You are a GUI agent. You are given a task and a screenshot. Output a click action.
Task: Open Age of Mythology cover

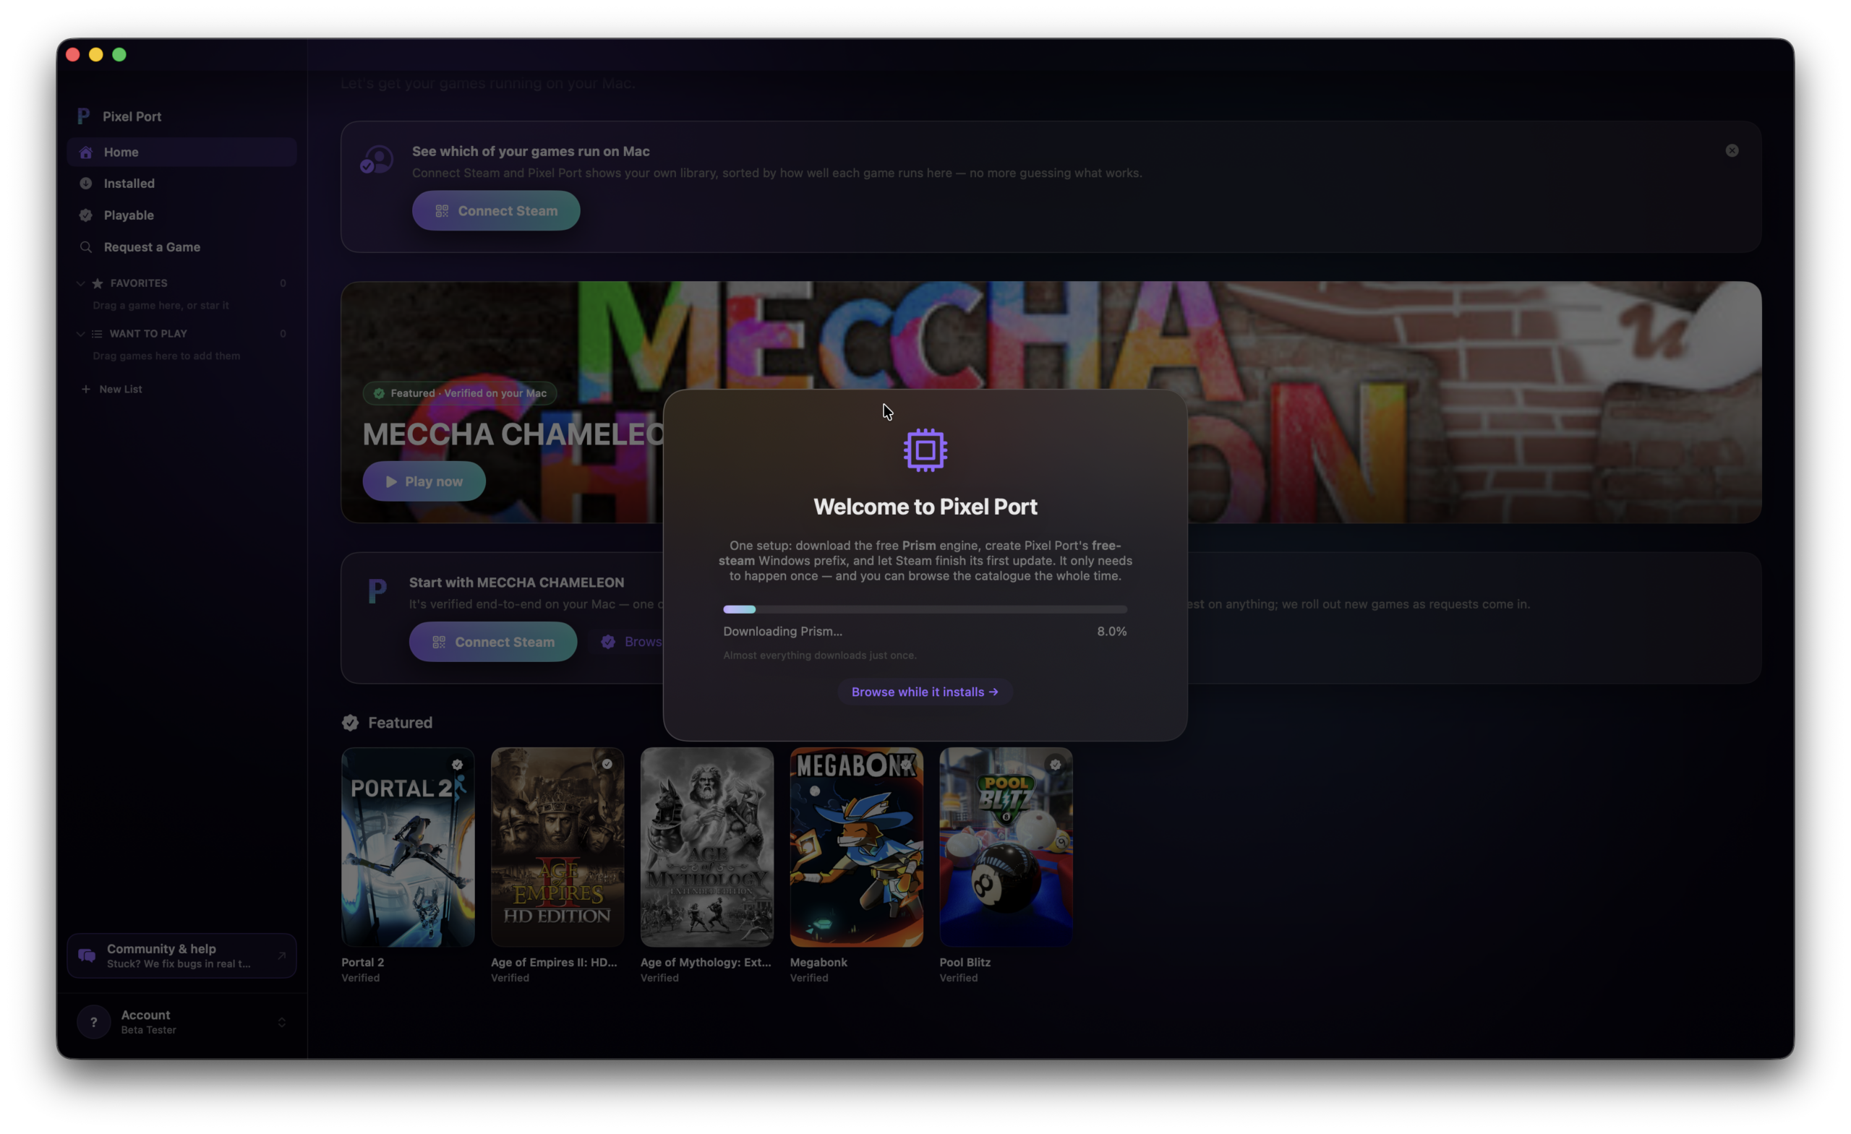click(x=707, y=847)
